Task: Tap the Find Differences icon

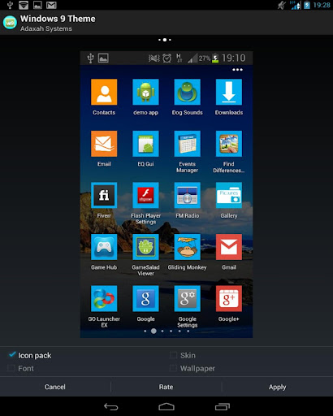Action: (x=229, y=144)
